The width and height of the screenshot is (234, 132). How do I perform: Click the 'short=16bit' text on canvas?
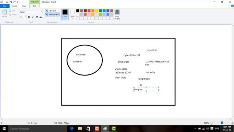121,69
